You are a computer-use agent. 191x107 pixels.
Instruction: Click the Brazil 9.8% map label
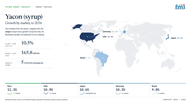click(85, 58)
